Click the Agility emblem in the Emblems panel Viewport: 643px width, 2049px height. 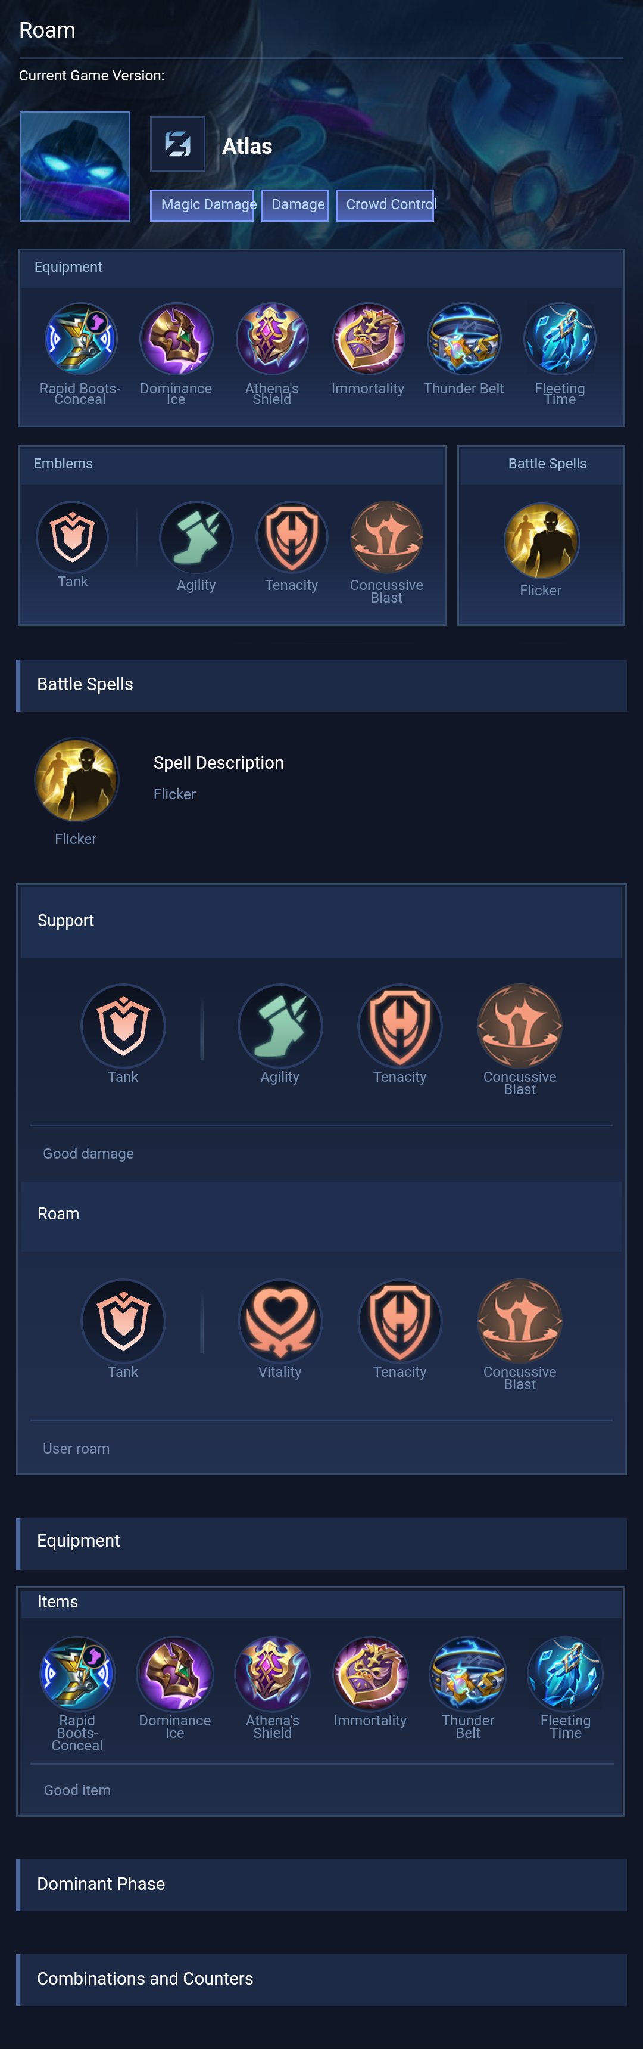click(196, 537)
